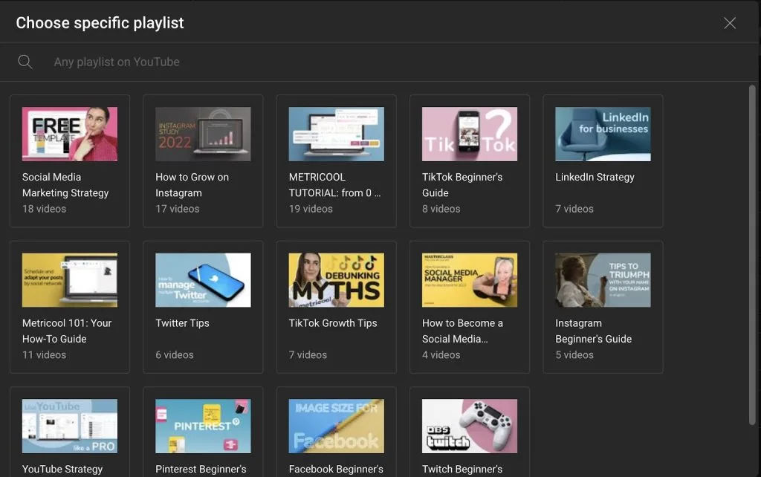The image size is (761, 477).
Task: Click the 8 videos count
Action: [x=441, y=209]
